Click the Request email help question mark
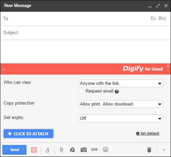Viewport: 171px width, 157px height. click(117, 92)
